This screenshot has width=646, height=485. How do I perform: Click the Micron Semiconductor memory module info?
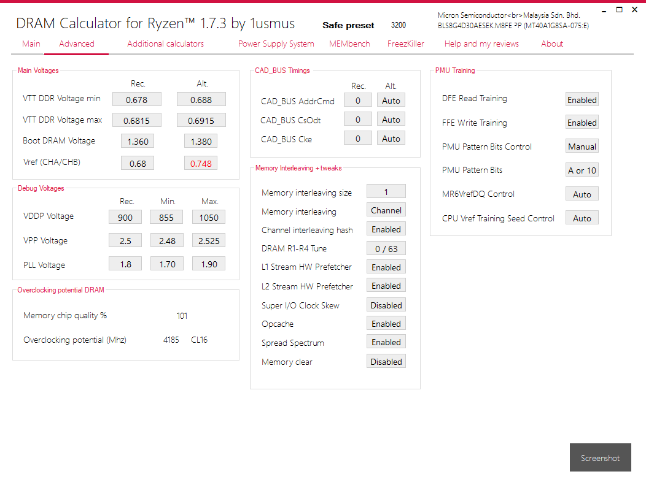pyautogui.click(x=513, y=21)
